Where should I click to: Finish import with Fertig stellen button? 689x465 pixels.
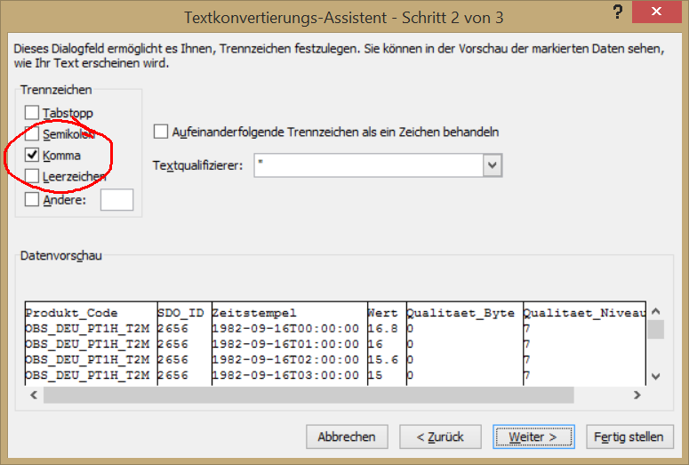coord(629,437)
